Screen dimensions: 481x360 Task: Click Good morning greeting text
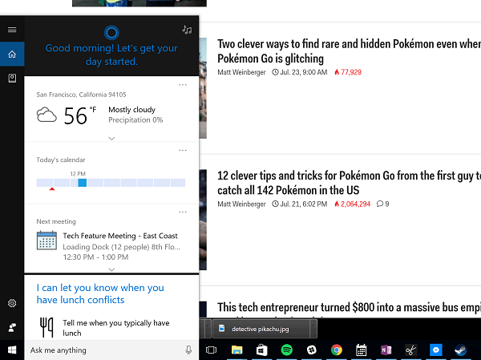111,55
